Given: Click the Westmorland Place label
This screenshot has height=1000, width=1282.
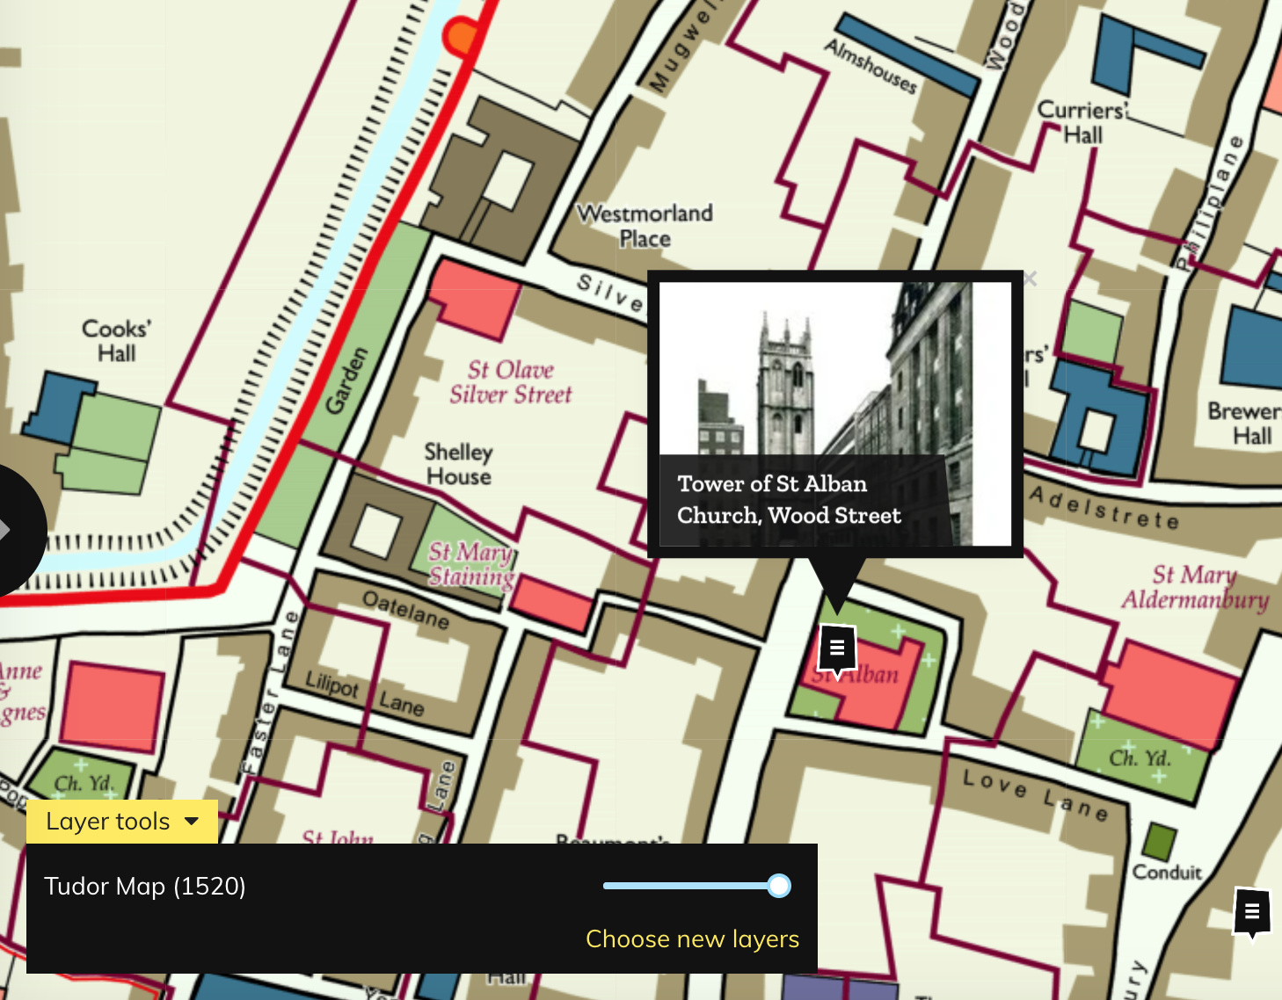Looking at the screenshot, I should pyautogui.click(x=645, y=226).
